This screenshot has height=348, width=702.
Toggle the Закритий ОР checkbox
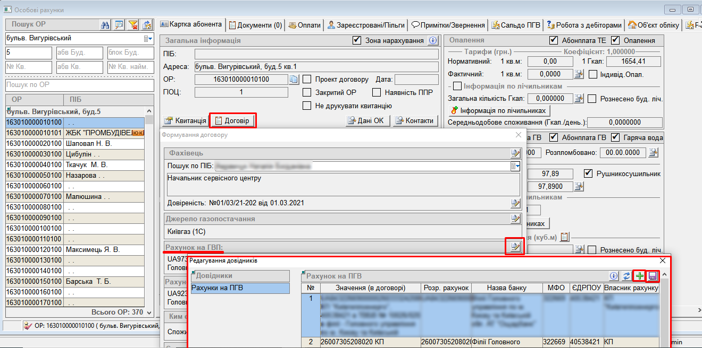tap(307, 92)
